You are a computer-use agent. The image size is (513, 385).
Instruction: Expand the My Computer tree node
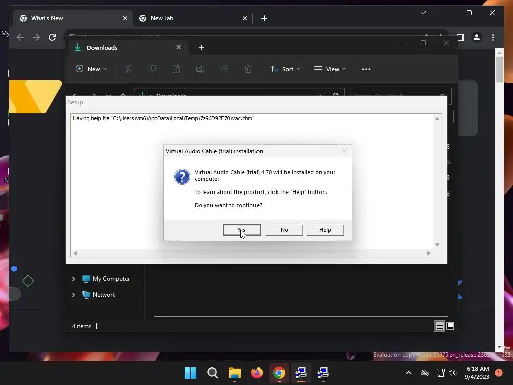(73, 279)
